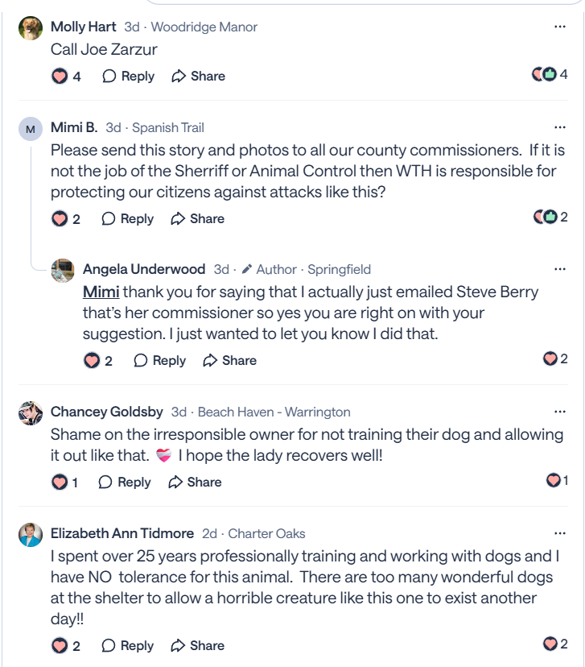Viewport: 585px width, 667px height.
Task: Open Angela Underwood's profile name
Action: tap(144, 269)
